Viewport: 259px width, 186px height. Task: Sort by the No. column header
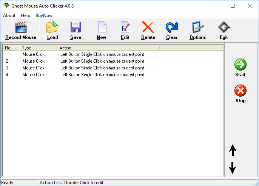coord(11,48)
